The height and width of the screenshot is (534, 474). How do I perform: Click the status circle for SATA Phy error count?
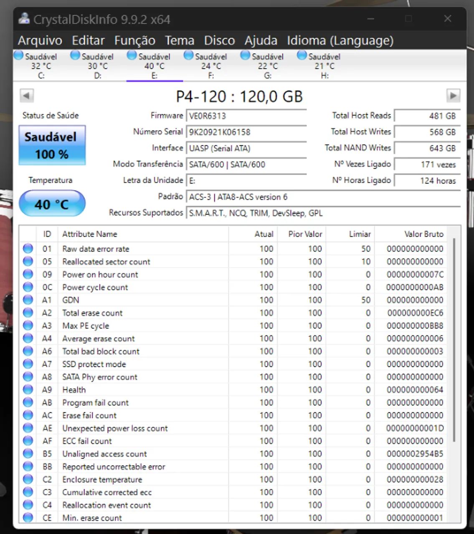click(28, 377)
